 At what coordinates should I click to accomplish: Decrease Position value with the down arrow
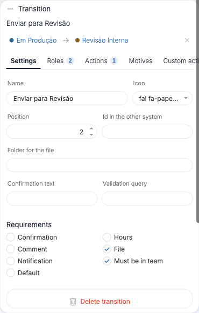[x=91, y=135]
